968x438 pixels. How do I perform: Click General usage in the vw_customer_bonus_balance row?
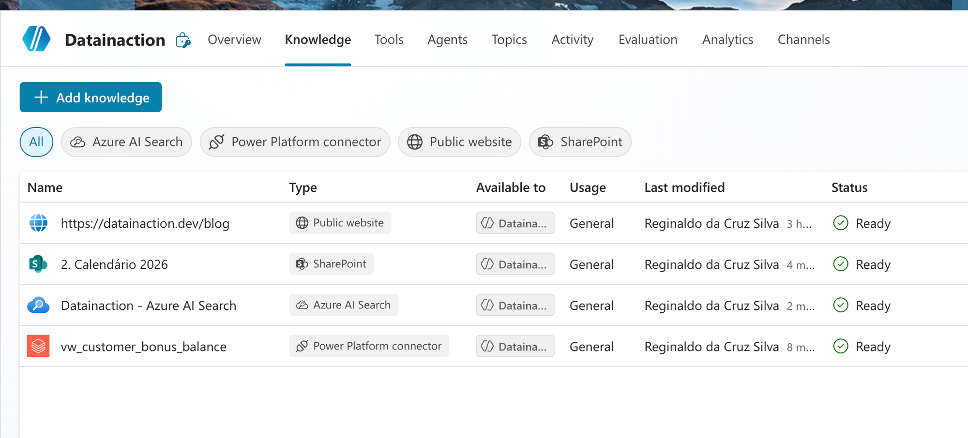(x=591, y=347)
